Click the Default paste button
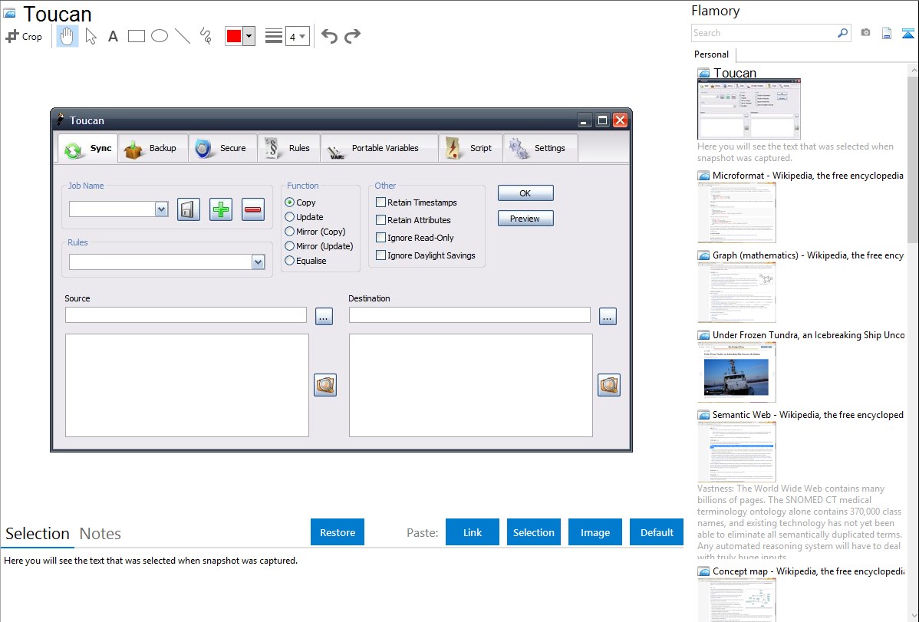Viewport: 919px width, 622px height. [657, 532]
